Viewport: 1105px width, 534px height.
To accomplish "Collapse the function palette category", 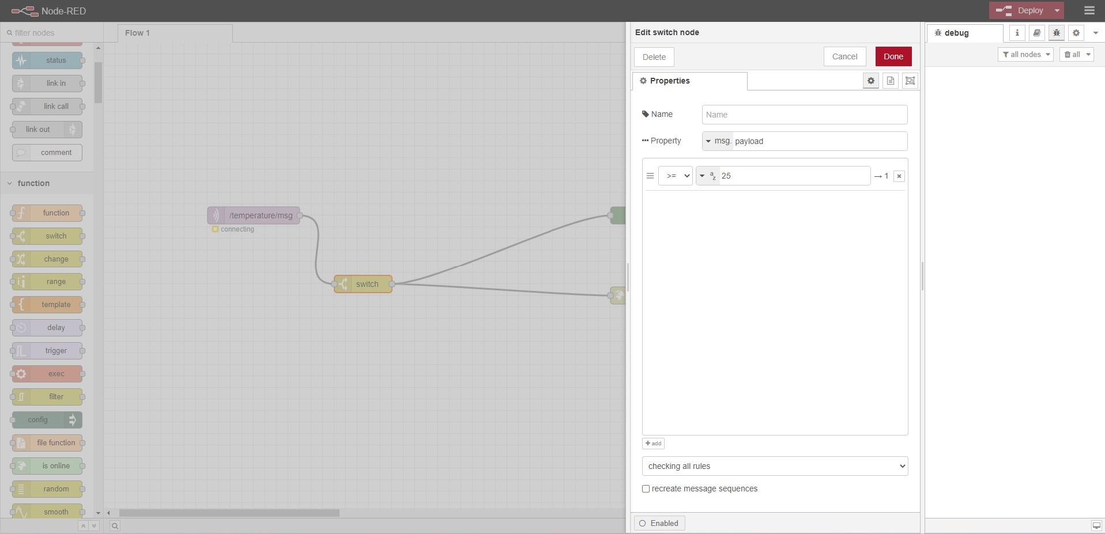I will click(47, 183).
